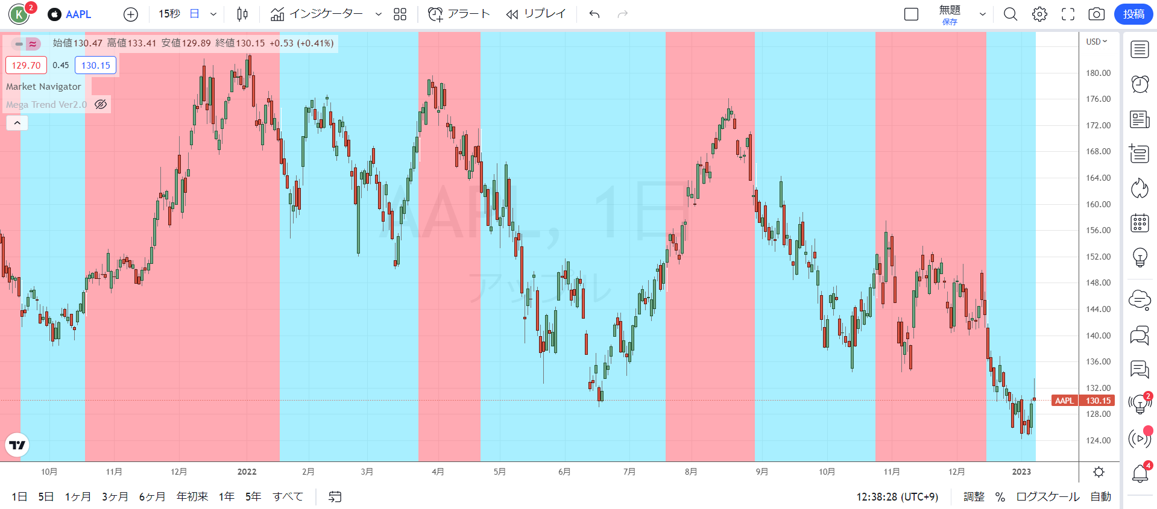Set date range to 1日

coord(19,497)
